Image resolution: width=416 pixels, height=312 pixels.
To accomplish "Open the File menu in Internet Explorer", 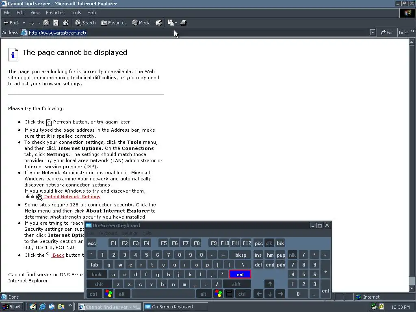I will [x=7, y=13].
